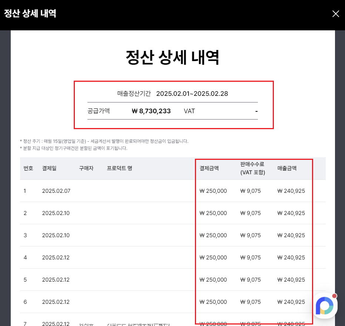This screenshot has height=326, width=345.
Task: Select row 2 date 2025.02.10
Action: pos(56,213)
